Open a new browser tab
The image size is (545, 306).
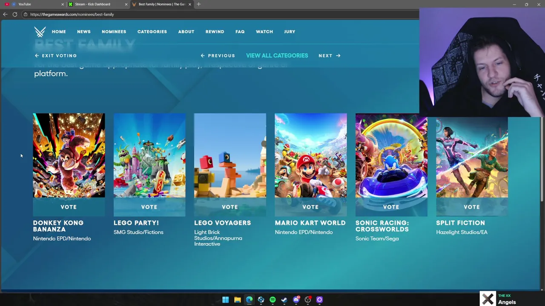click(x=198, y=4)
